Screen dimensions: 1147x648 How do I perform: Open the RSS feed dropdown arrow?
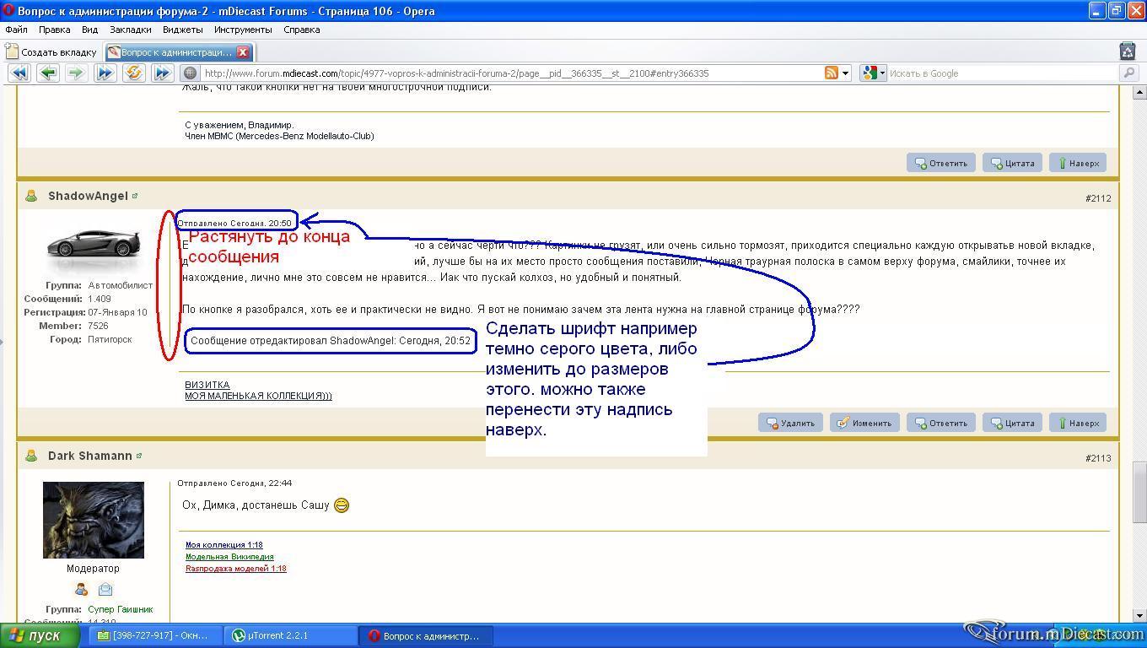click(846, 73)
